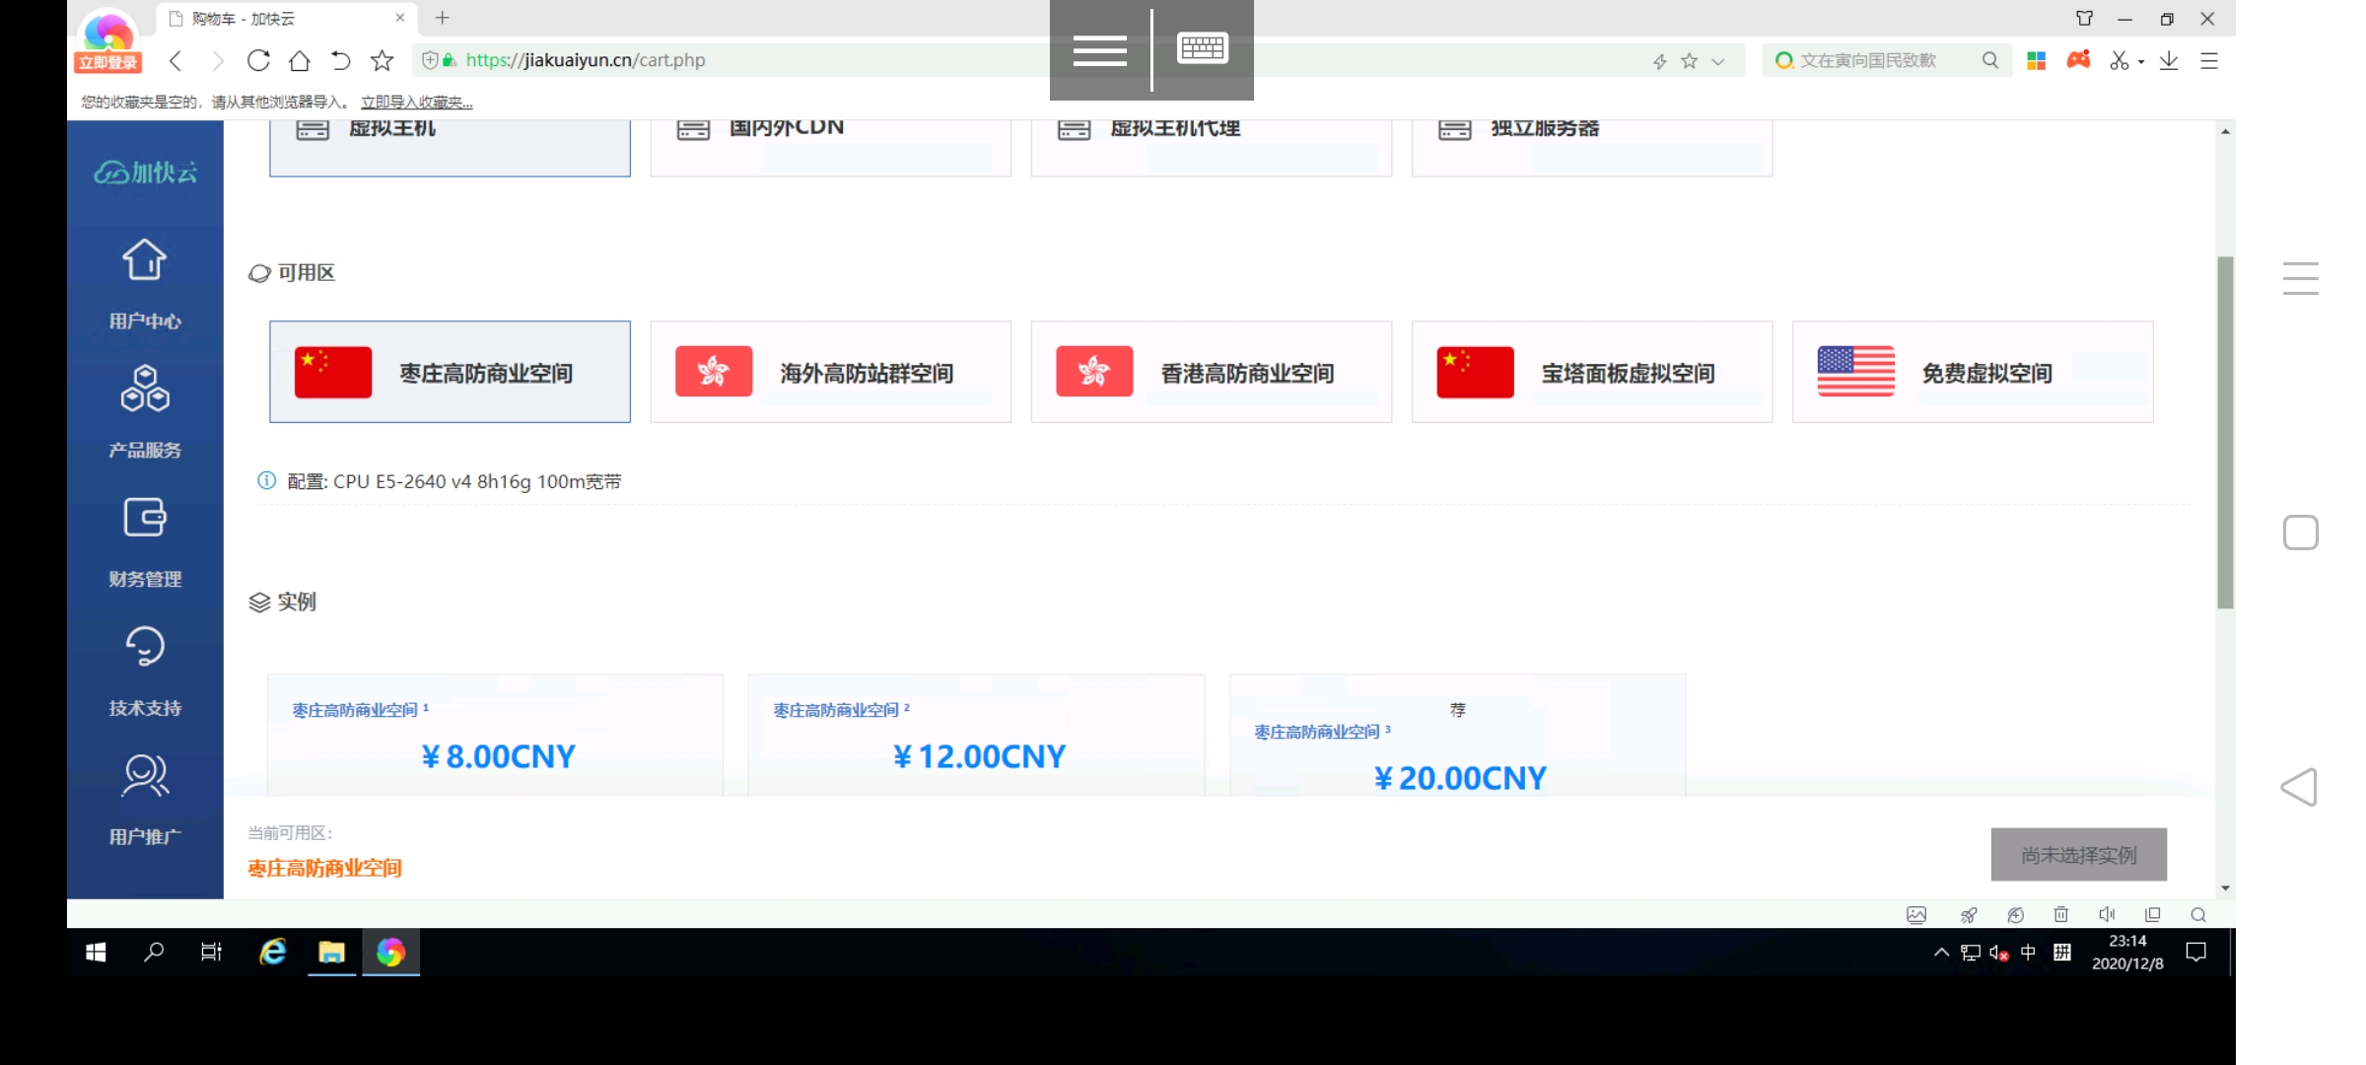Viewport: 2366px width, 1065px height.
Task: Click the trash cleanup icon in bottom toolbar
Action: (x=2061, y=915)
